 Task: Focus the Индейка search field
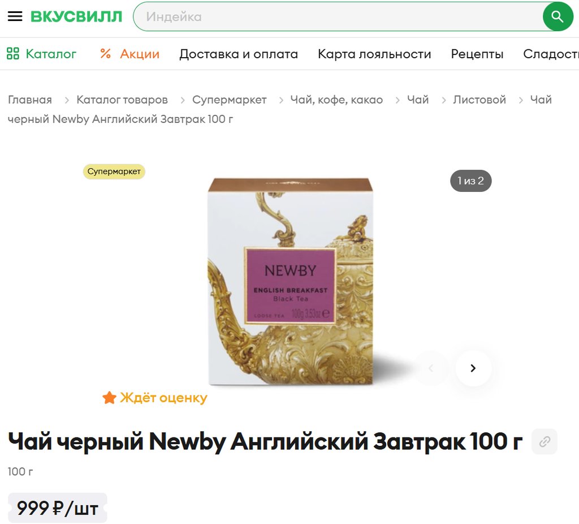point(338,16)
